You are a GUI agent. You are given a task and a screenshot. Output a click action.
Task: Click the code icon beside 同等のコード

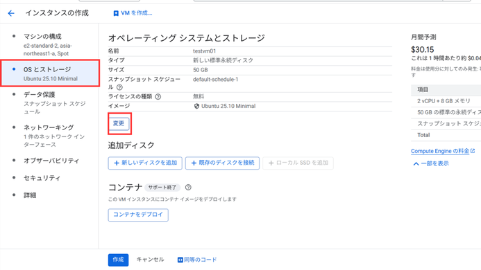click(180, 260)
